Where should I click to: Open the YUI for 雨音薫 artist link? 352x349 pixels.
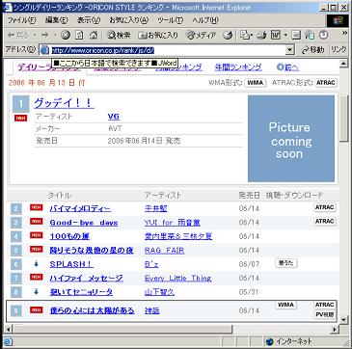pos(173,223)
